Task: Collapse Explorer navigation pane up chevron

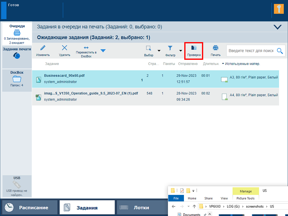Action: click(210, 214)
